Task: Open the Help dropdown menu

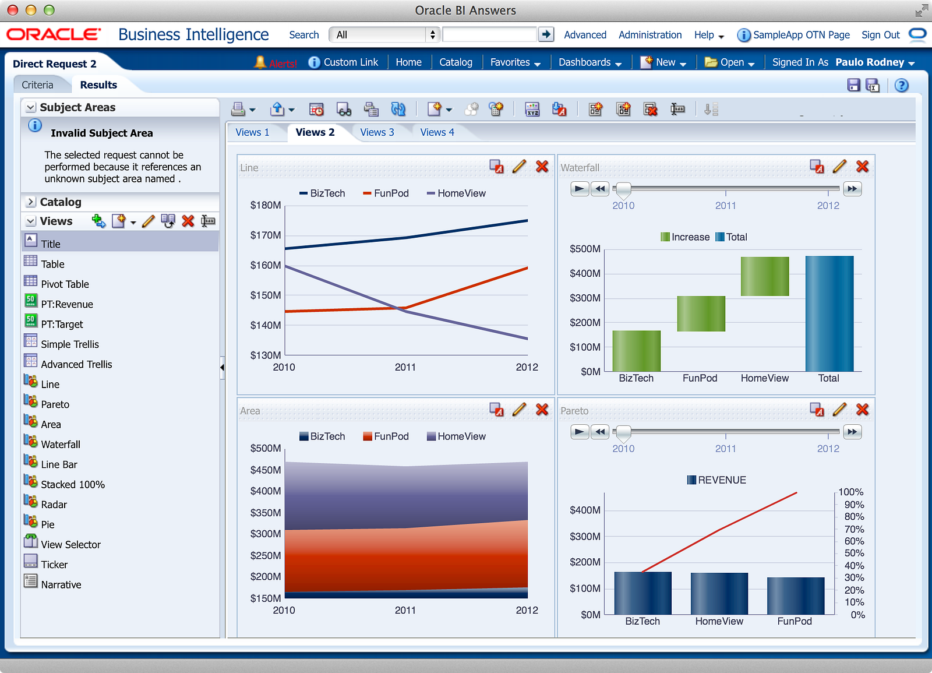Action: (709, 35)
